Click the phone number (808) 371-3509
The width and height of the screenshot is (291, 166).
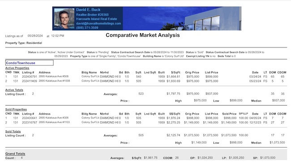click(x=87, y=28)
